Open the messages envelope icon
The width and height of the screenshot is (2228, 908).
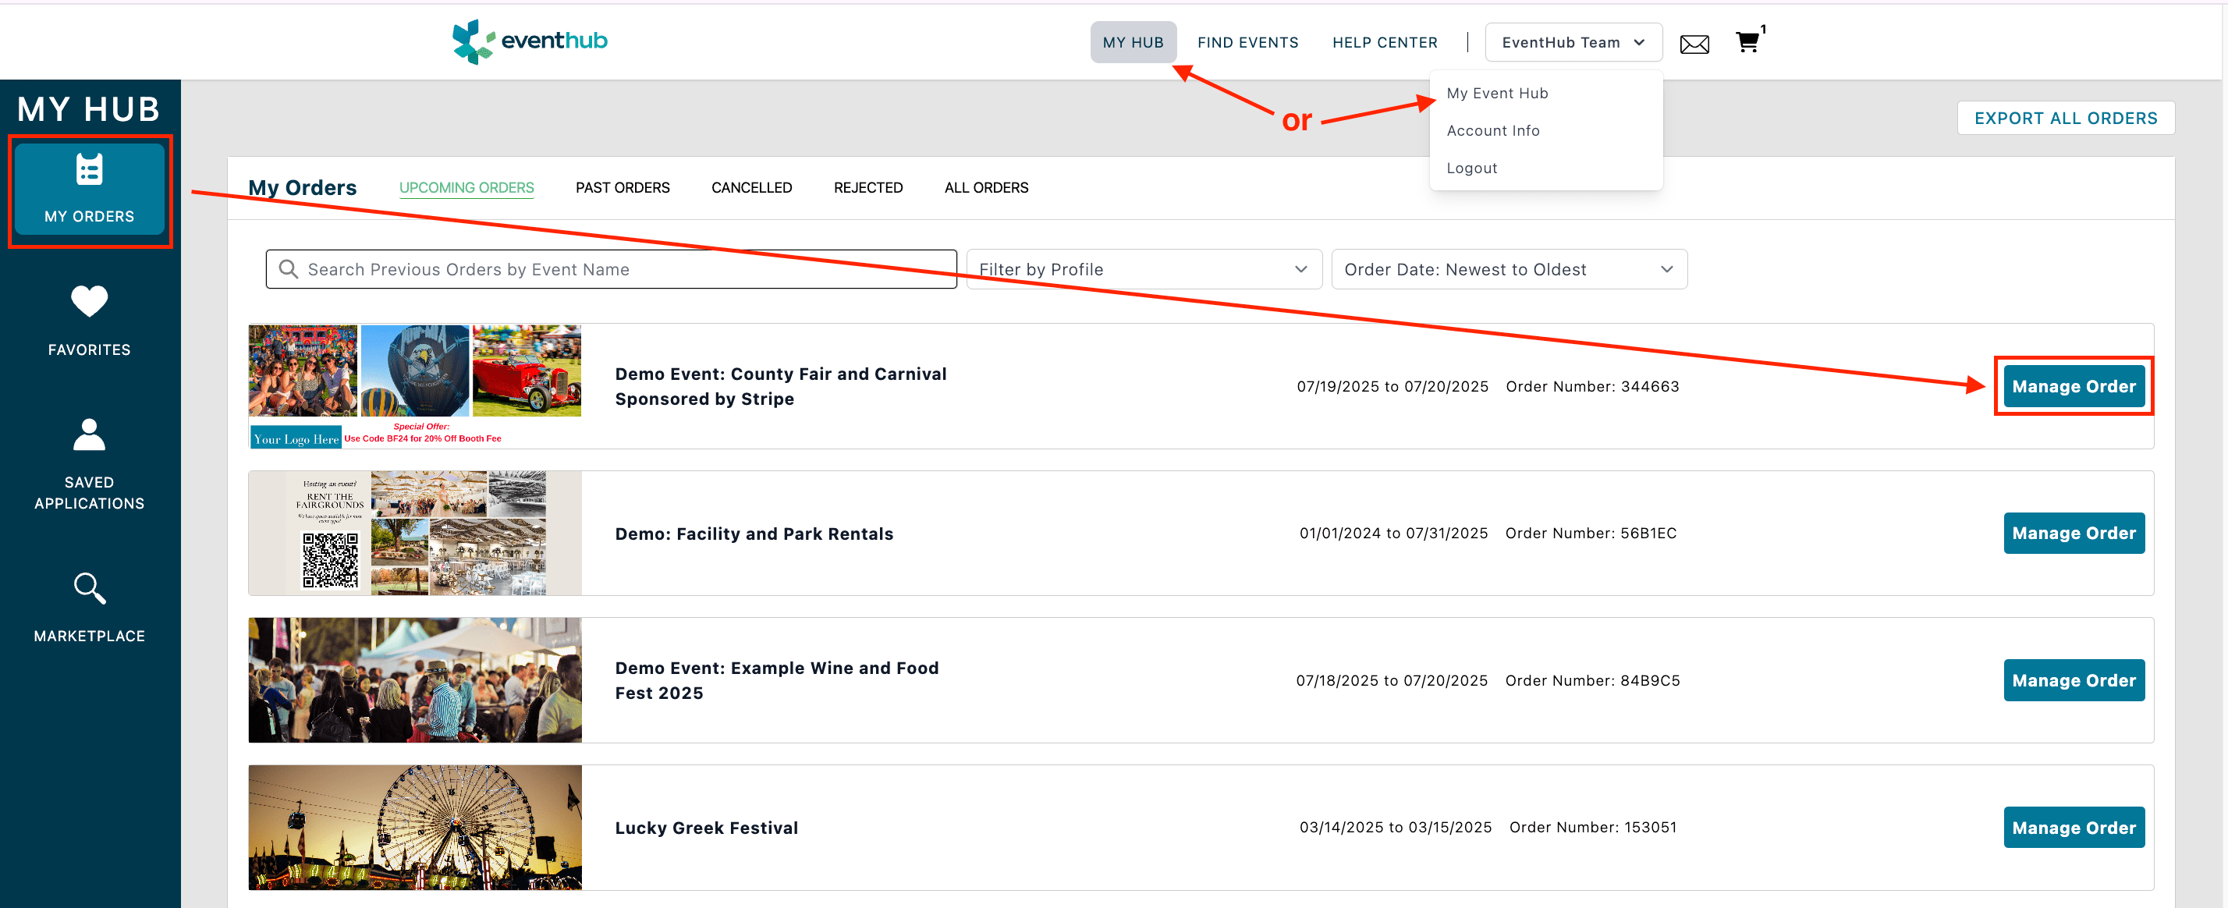[x=1694, y=44]
